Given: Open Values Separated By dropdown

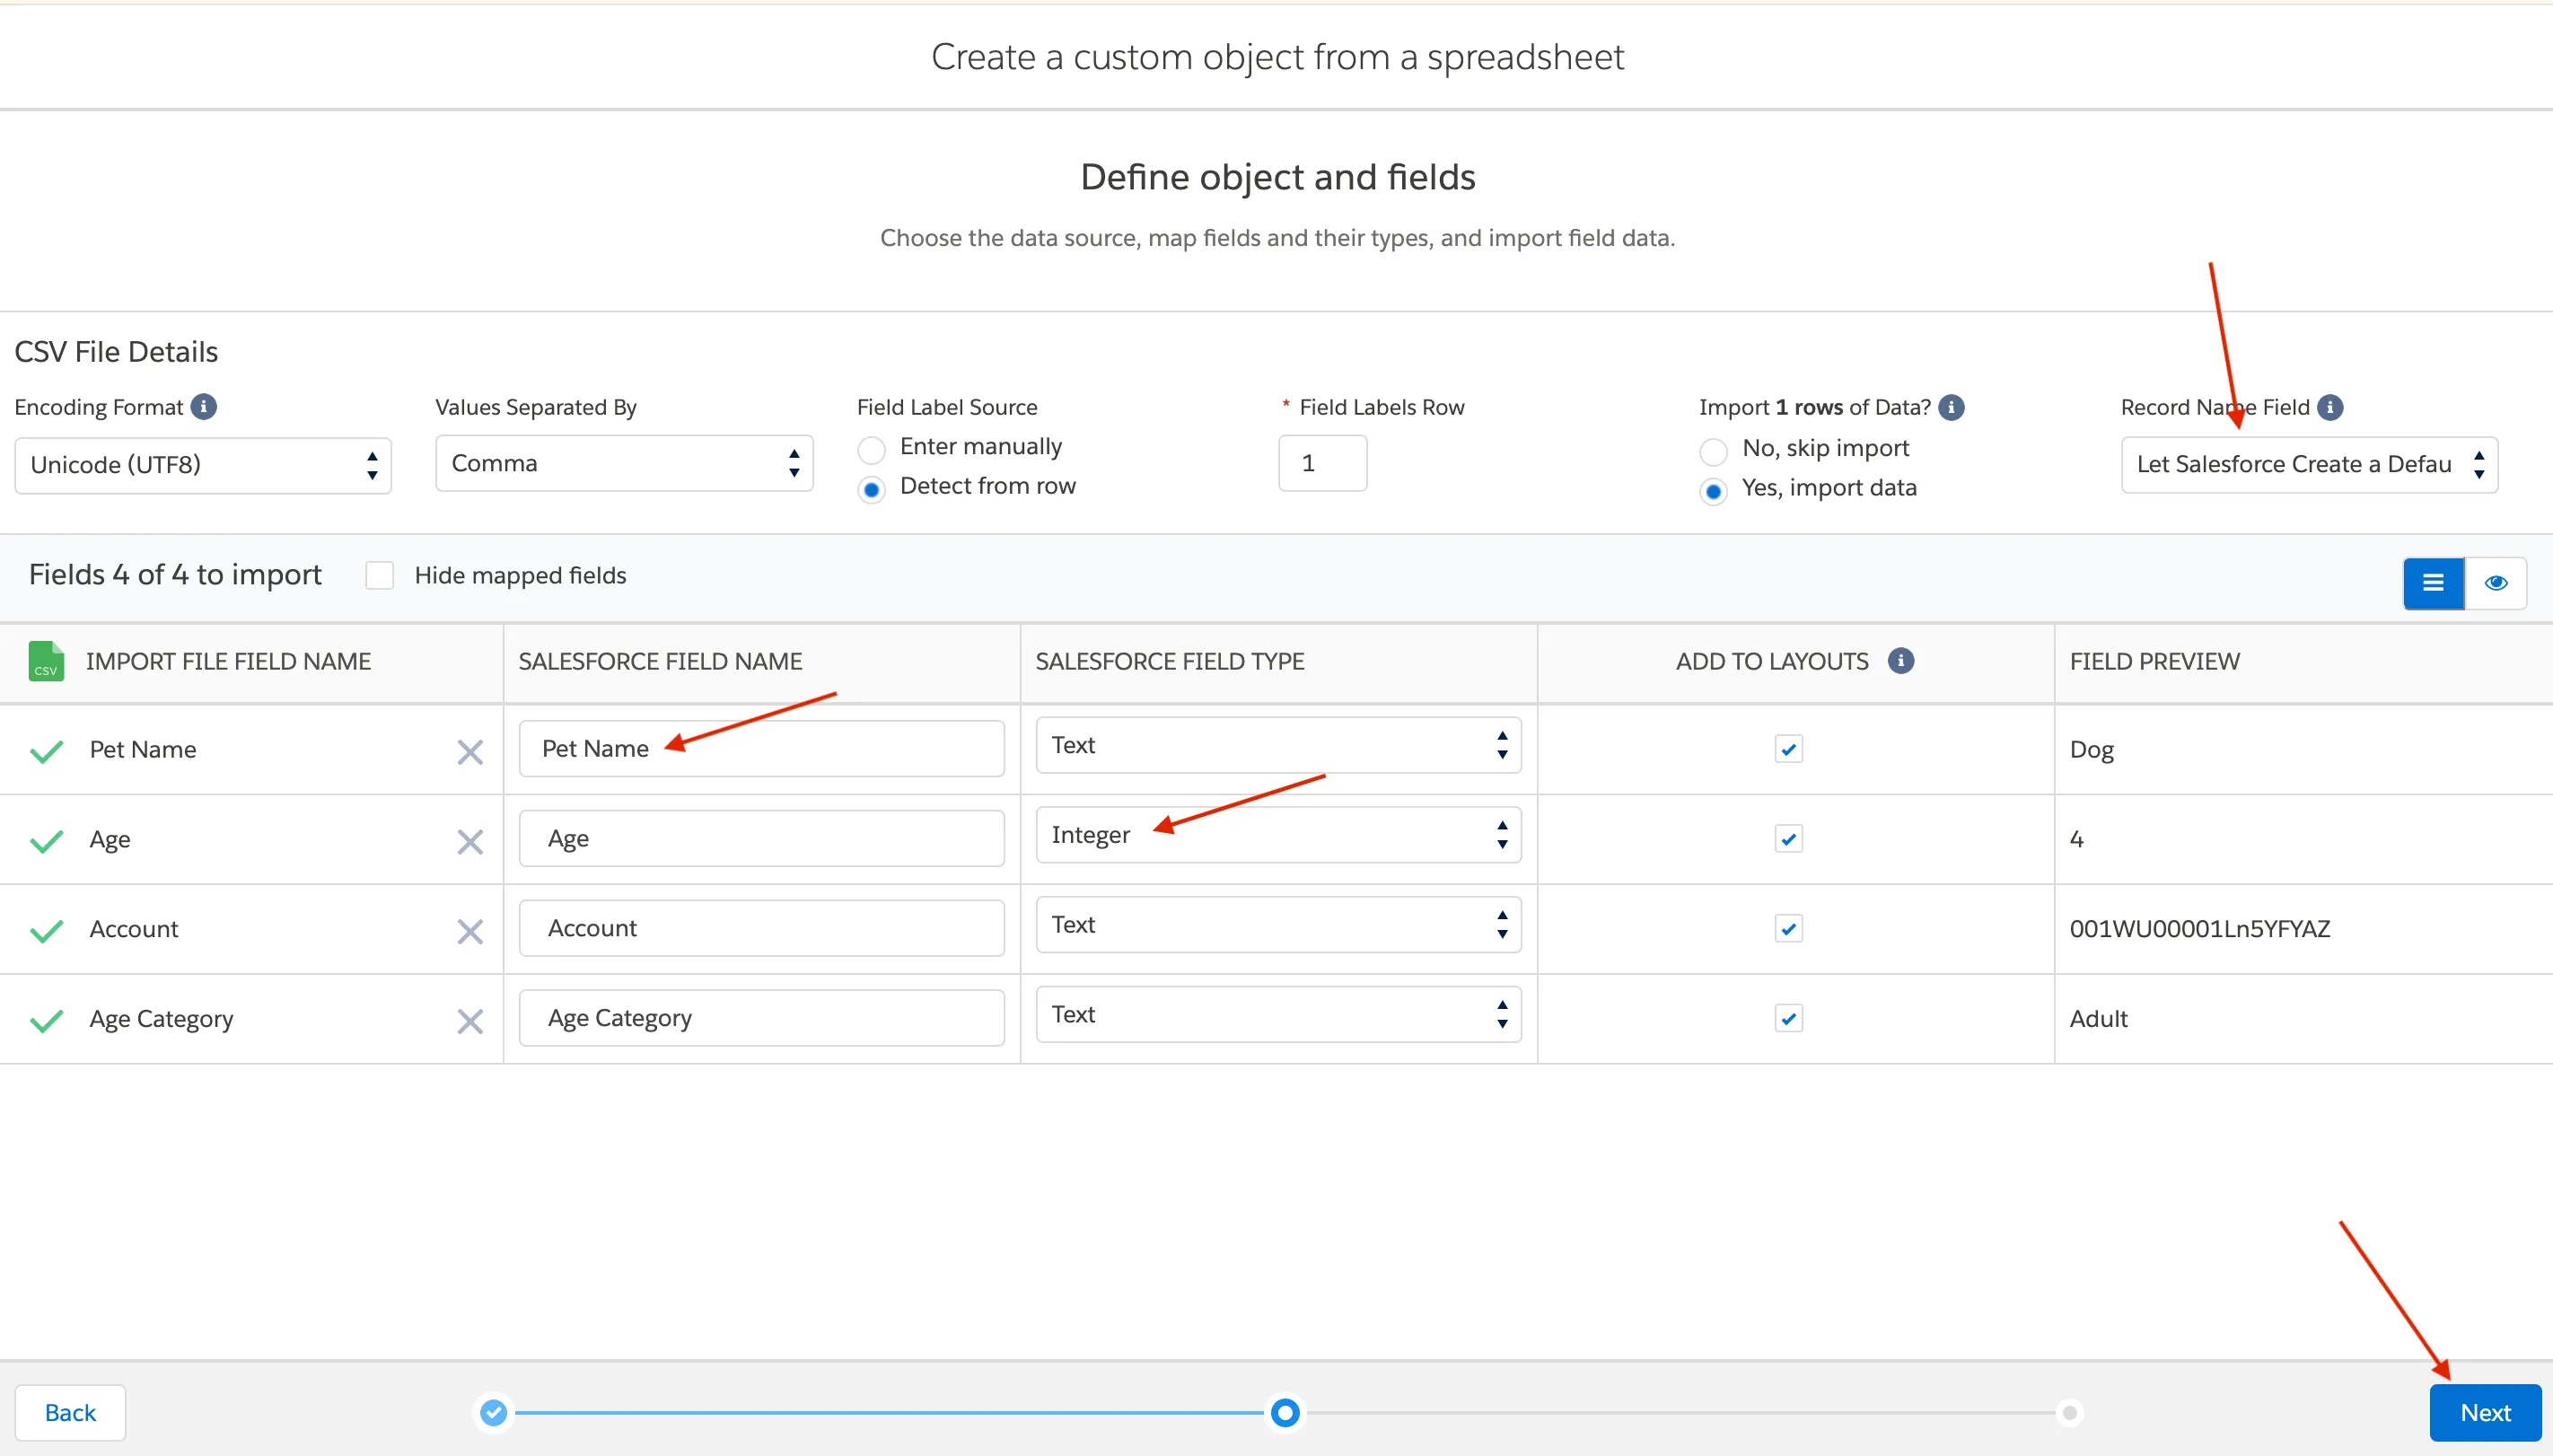Looking at the screenshot, I should pos(624,464).
